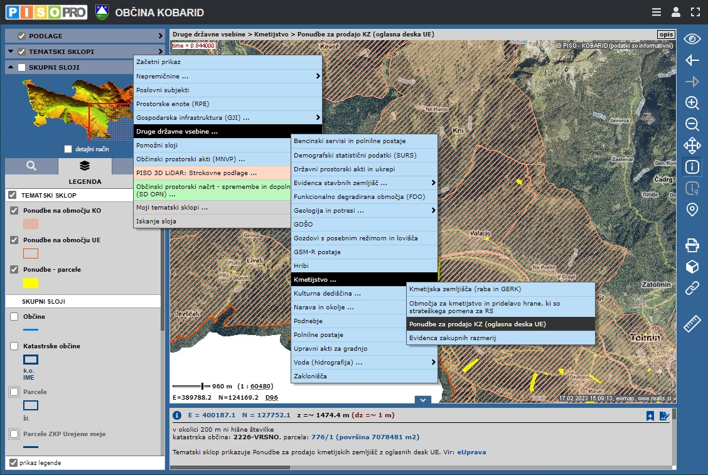This screenshot has width=708, height=475.
Task: Select the ruler measurement tool
Action: pyautogui.click(x=692, y=323)
